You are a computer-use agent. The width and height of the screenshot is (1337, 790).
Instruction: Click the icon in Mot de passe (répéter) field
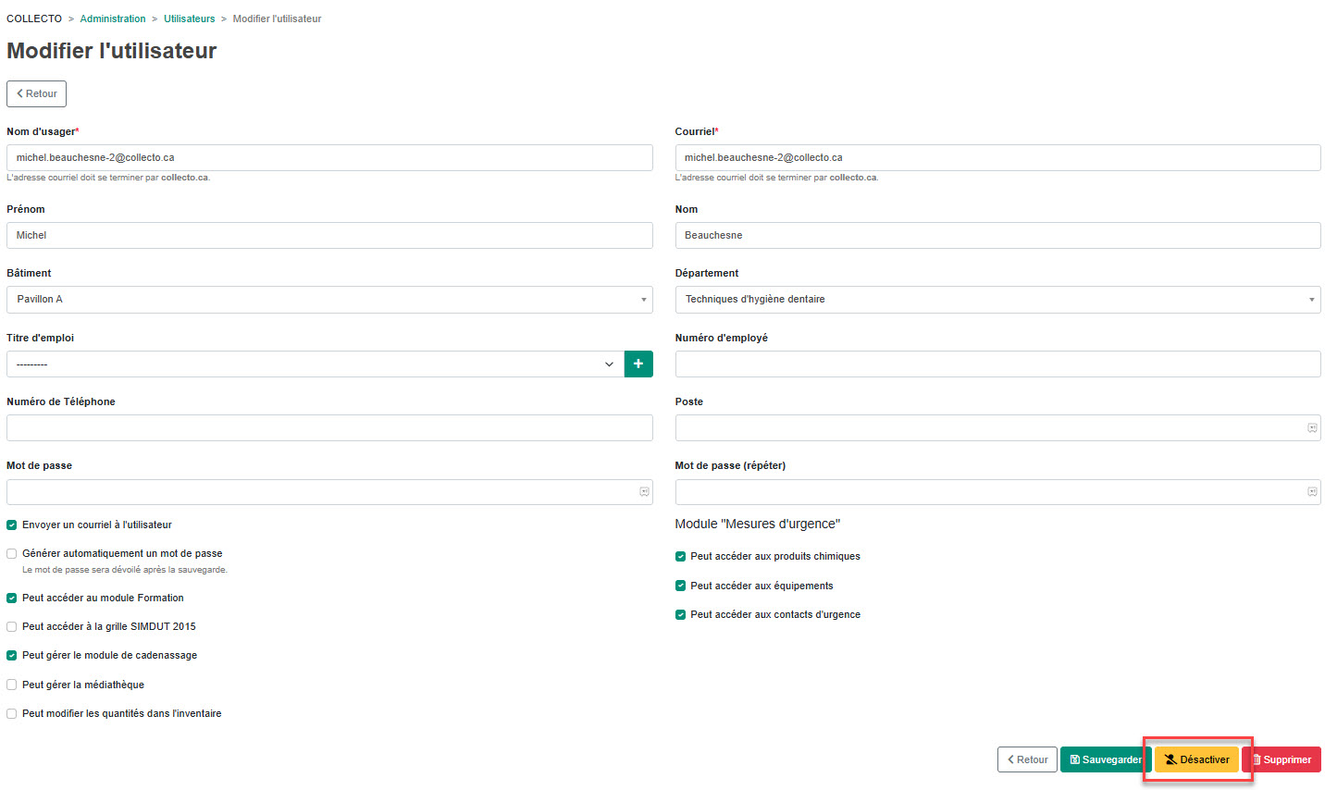(1312, 492)
